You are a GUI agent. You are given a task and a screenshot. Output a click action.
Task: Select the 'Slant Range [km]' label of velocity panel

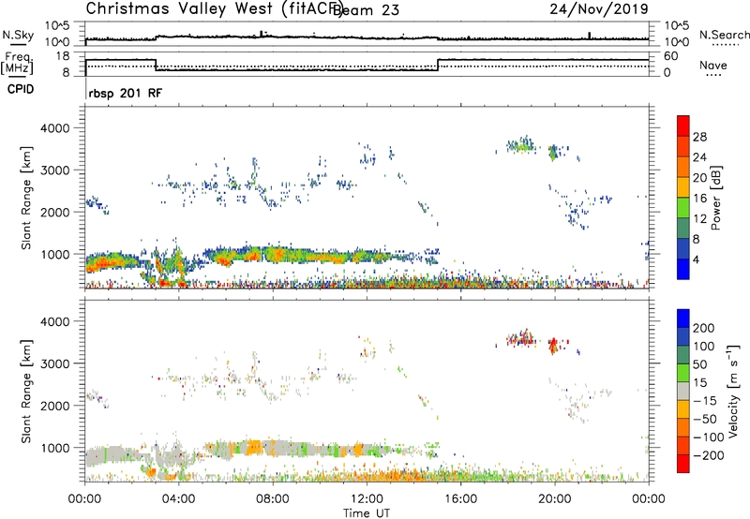coord(26,392)
